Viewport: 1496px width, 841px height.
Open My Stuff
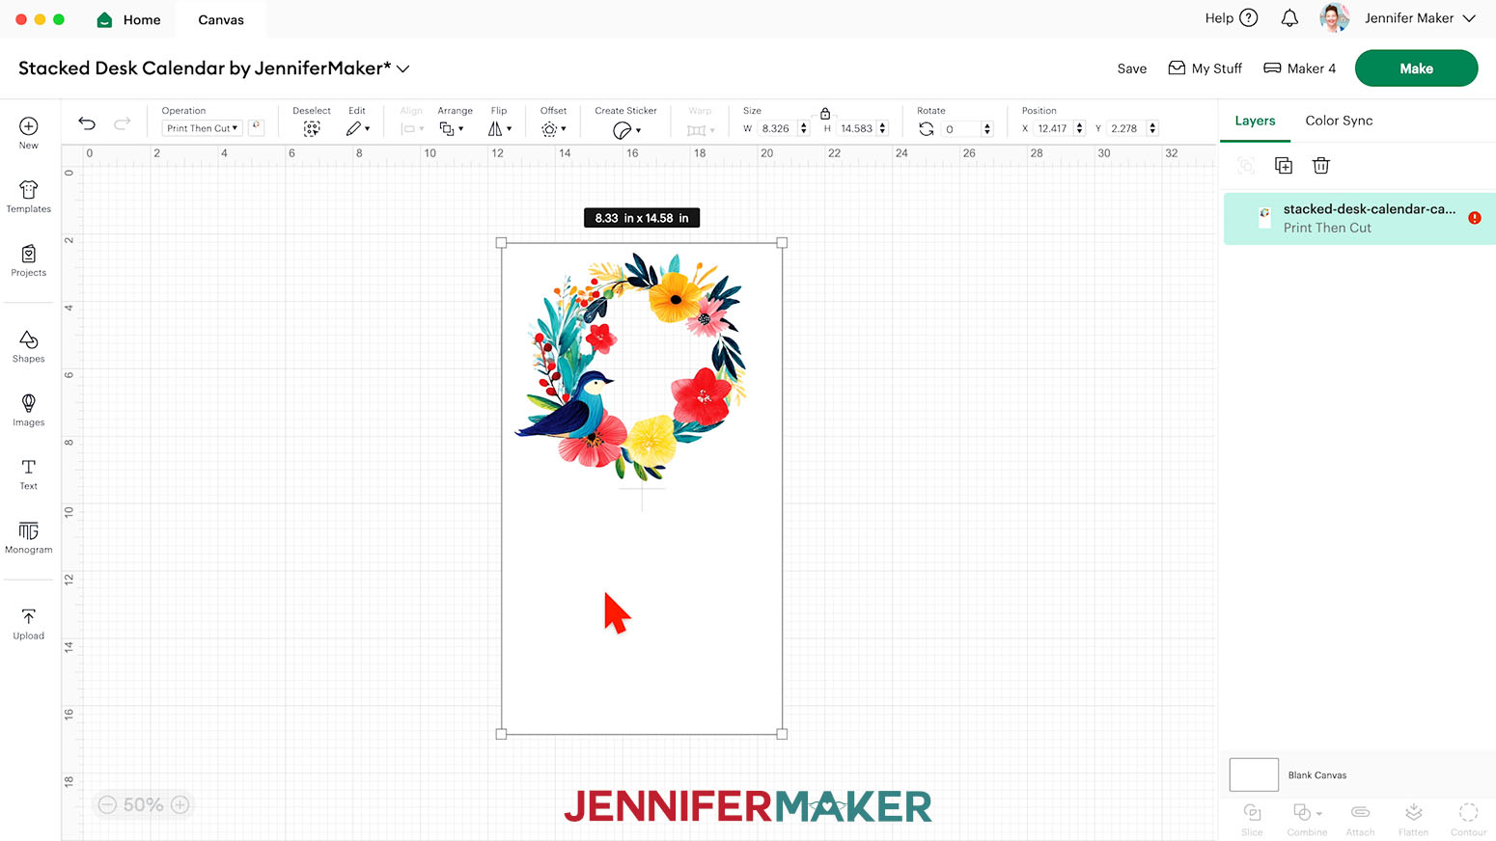coord(1205,68)
